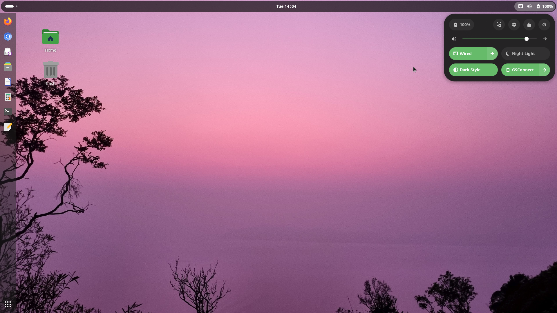Click the 100% battery button
The image size is (557, 313).
point(462,25)
